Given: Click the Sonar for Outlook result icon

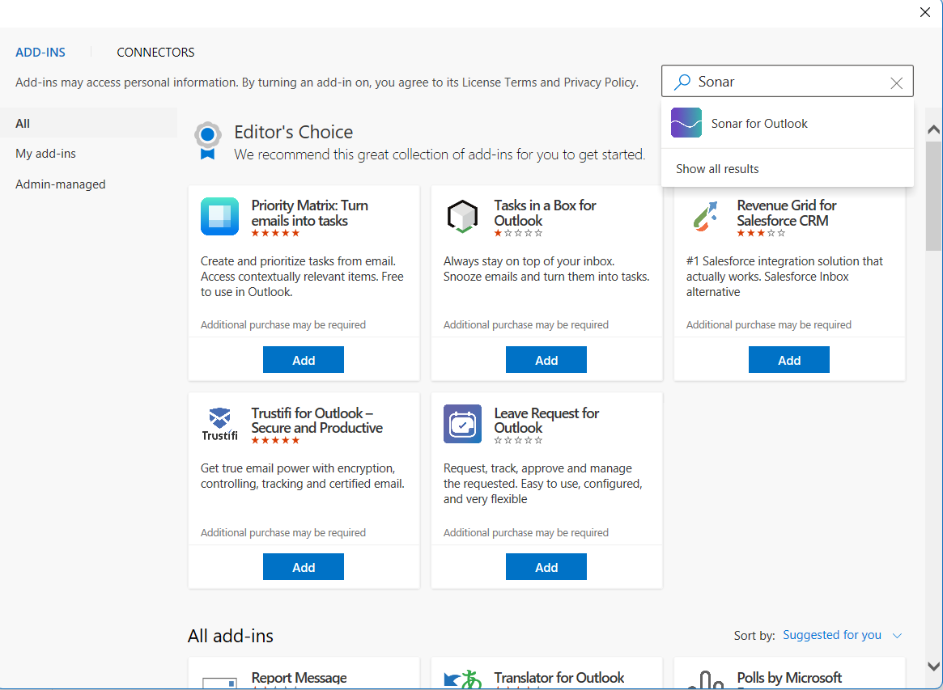Looking at the screenshot, I should [x=686, y=123].
